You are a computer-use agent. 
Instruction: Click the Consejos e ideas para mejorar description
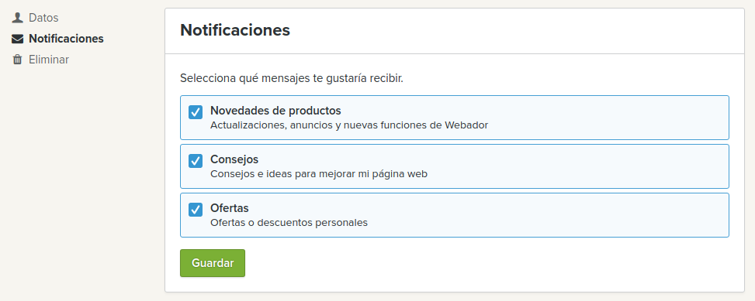319,174
